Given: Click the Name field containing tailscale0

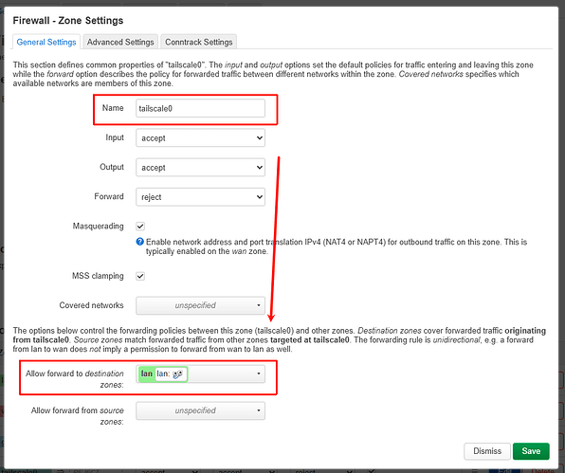Looking at the screenshot, I should pyautogui.click(x=200, y=108).
